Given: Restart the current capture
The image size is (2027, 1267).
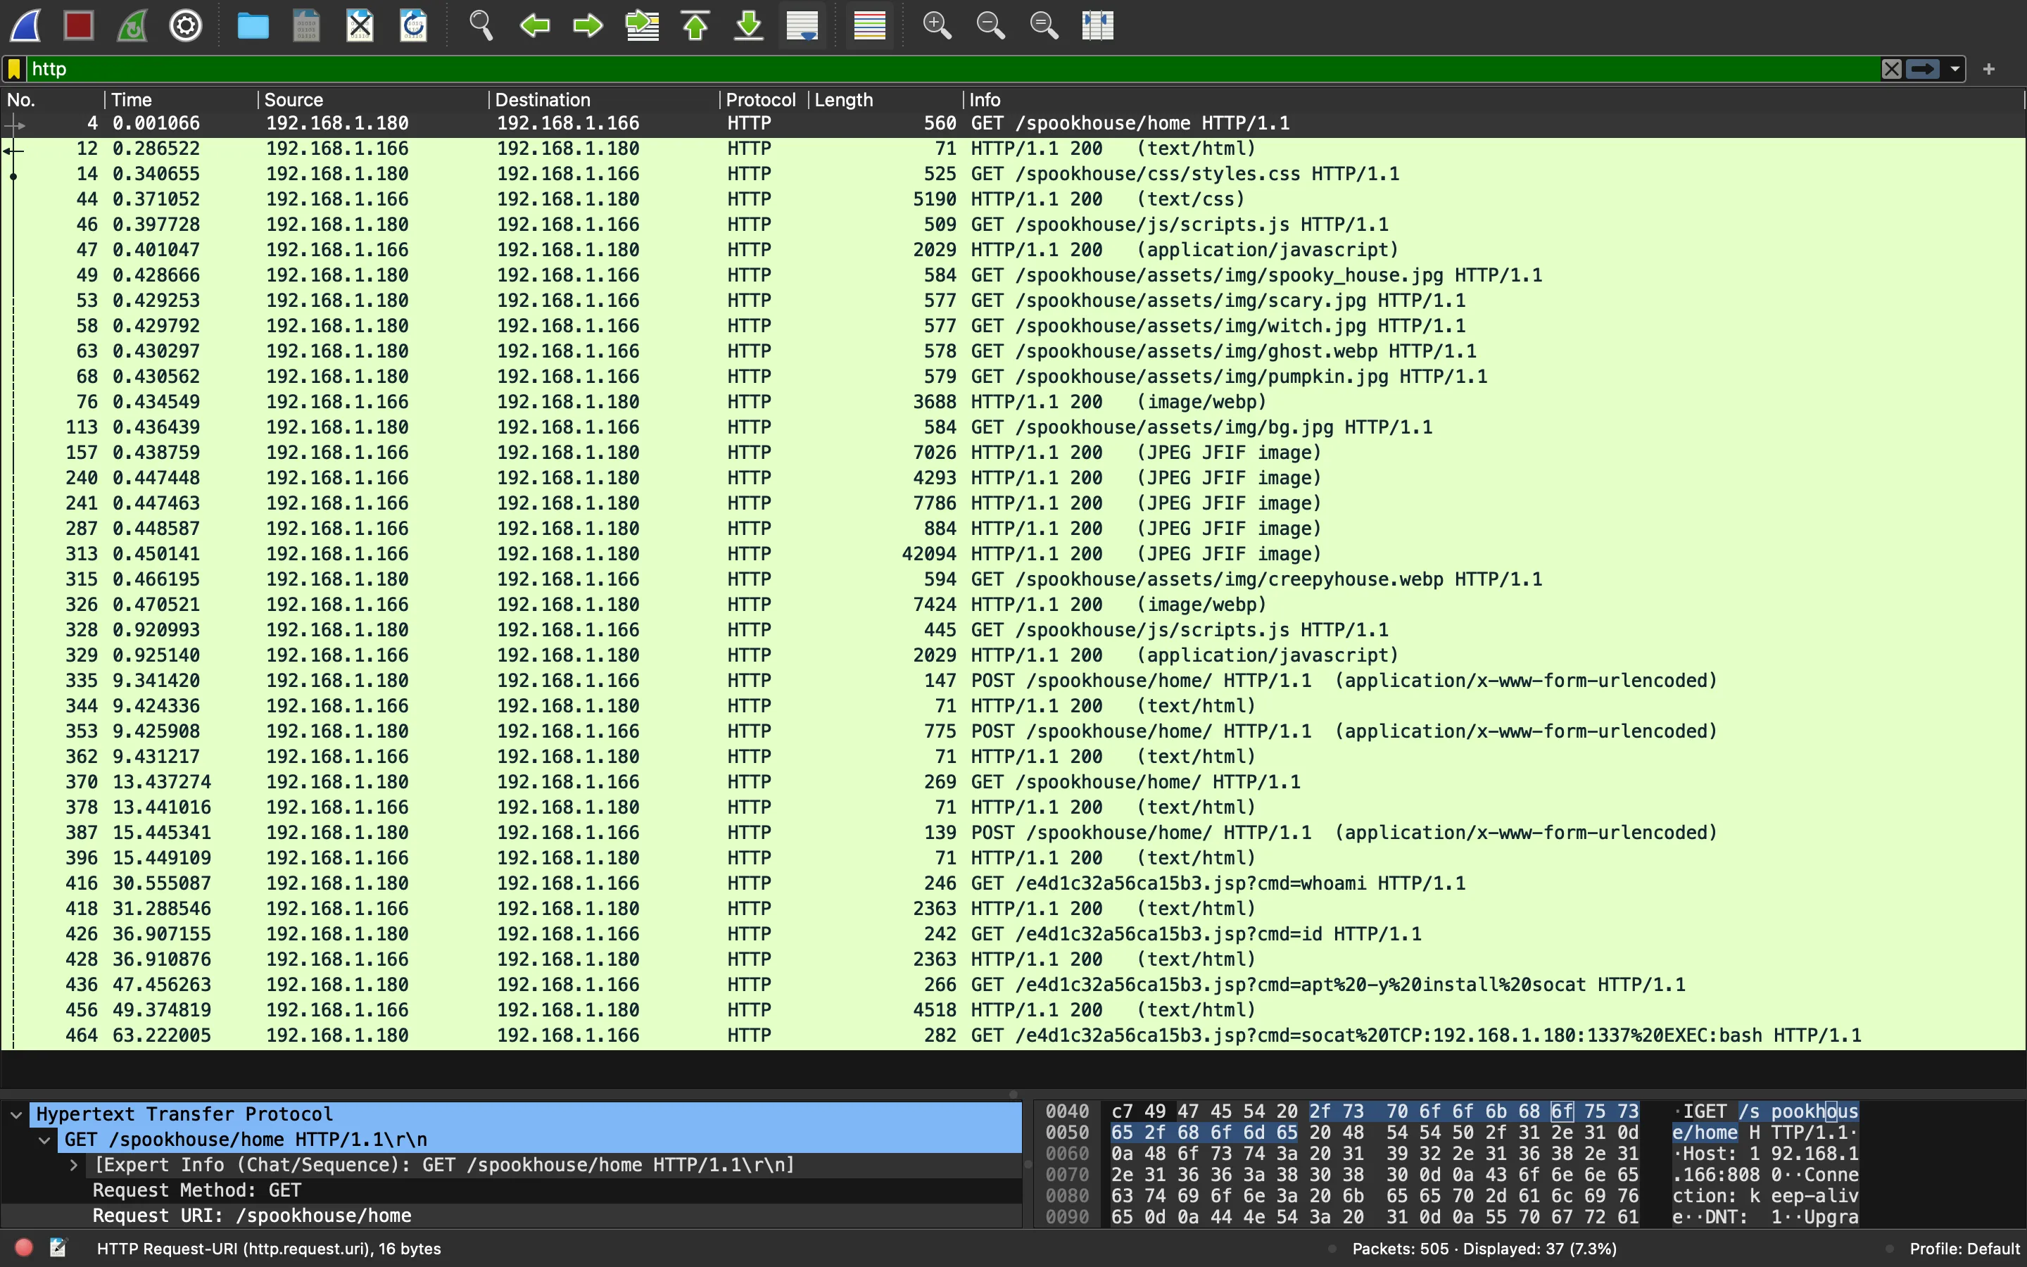Looking at the screenshot, I should pos(132,25).
